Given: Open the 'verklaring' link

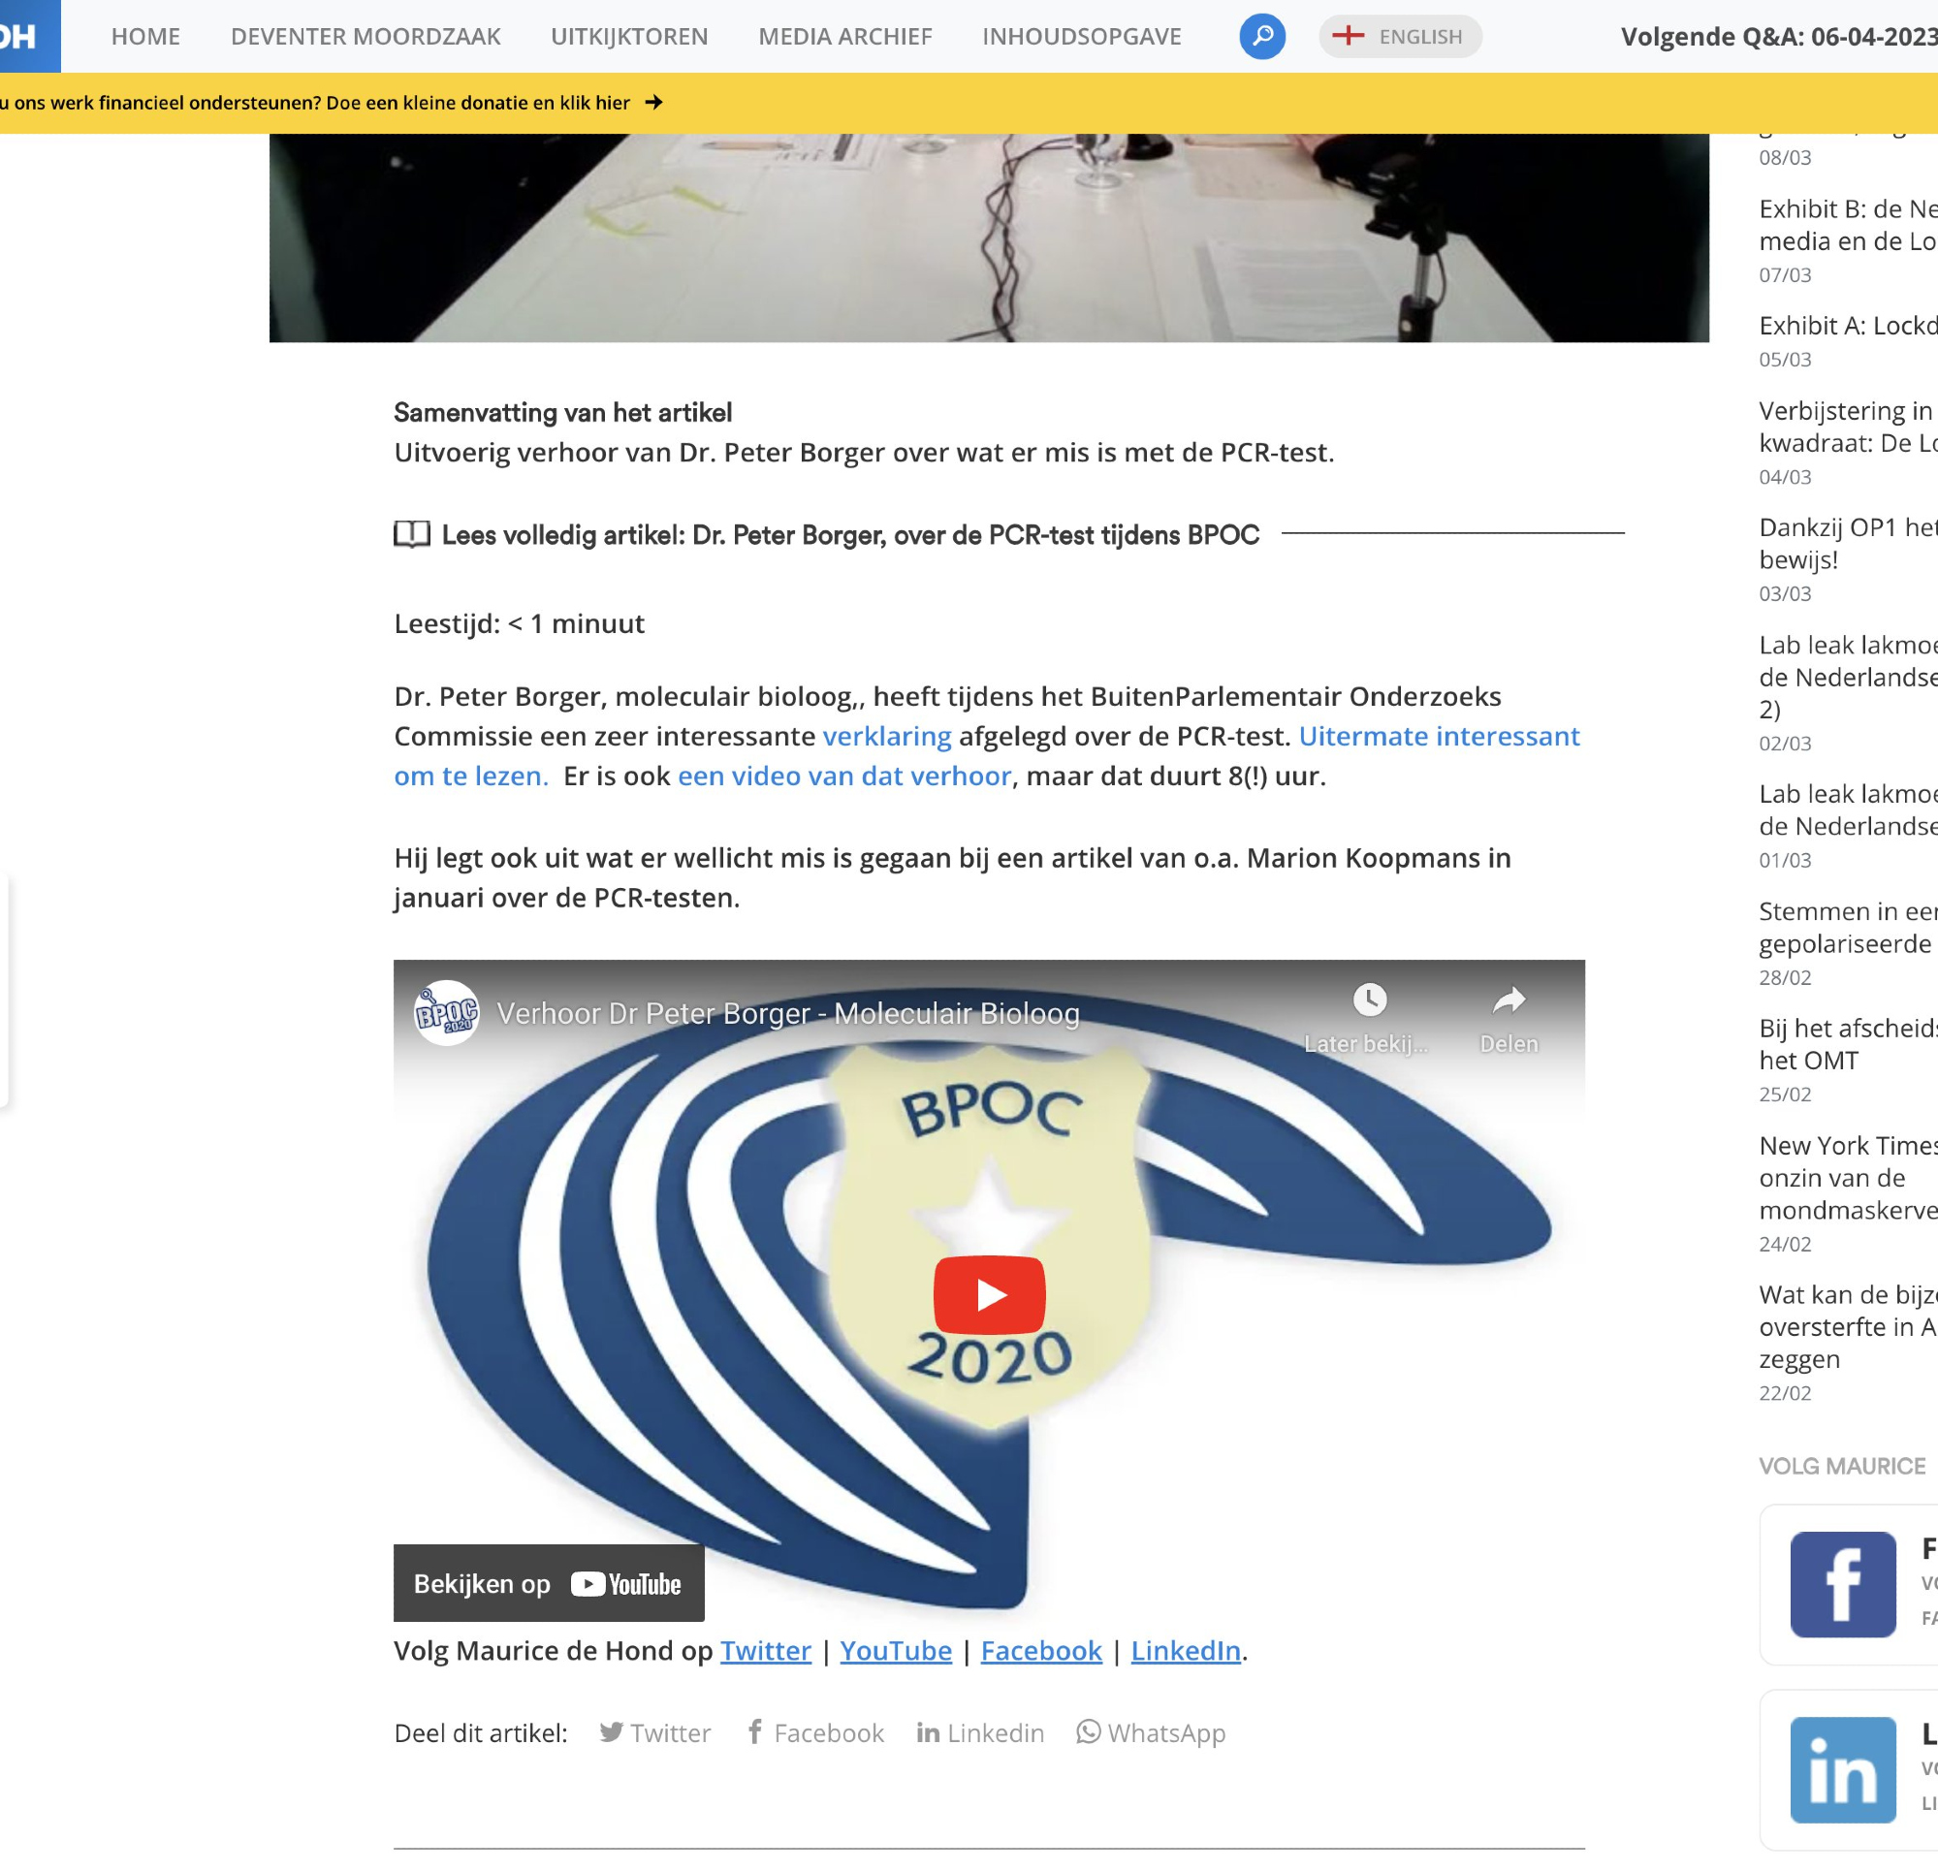Looking at the screenshot, I should [886, 736].
